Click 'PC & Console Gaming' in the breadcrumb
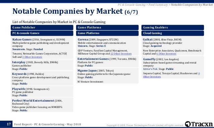214x128 pixels. pos(131,5)
